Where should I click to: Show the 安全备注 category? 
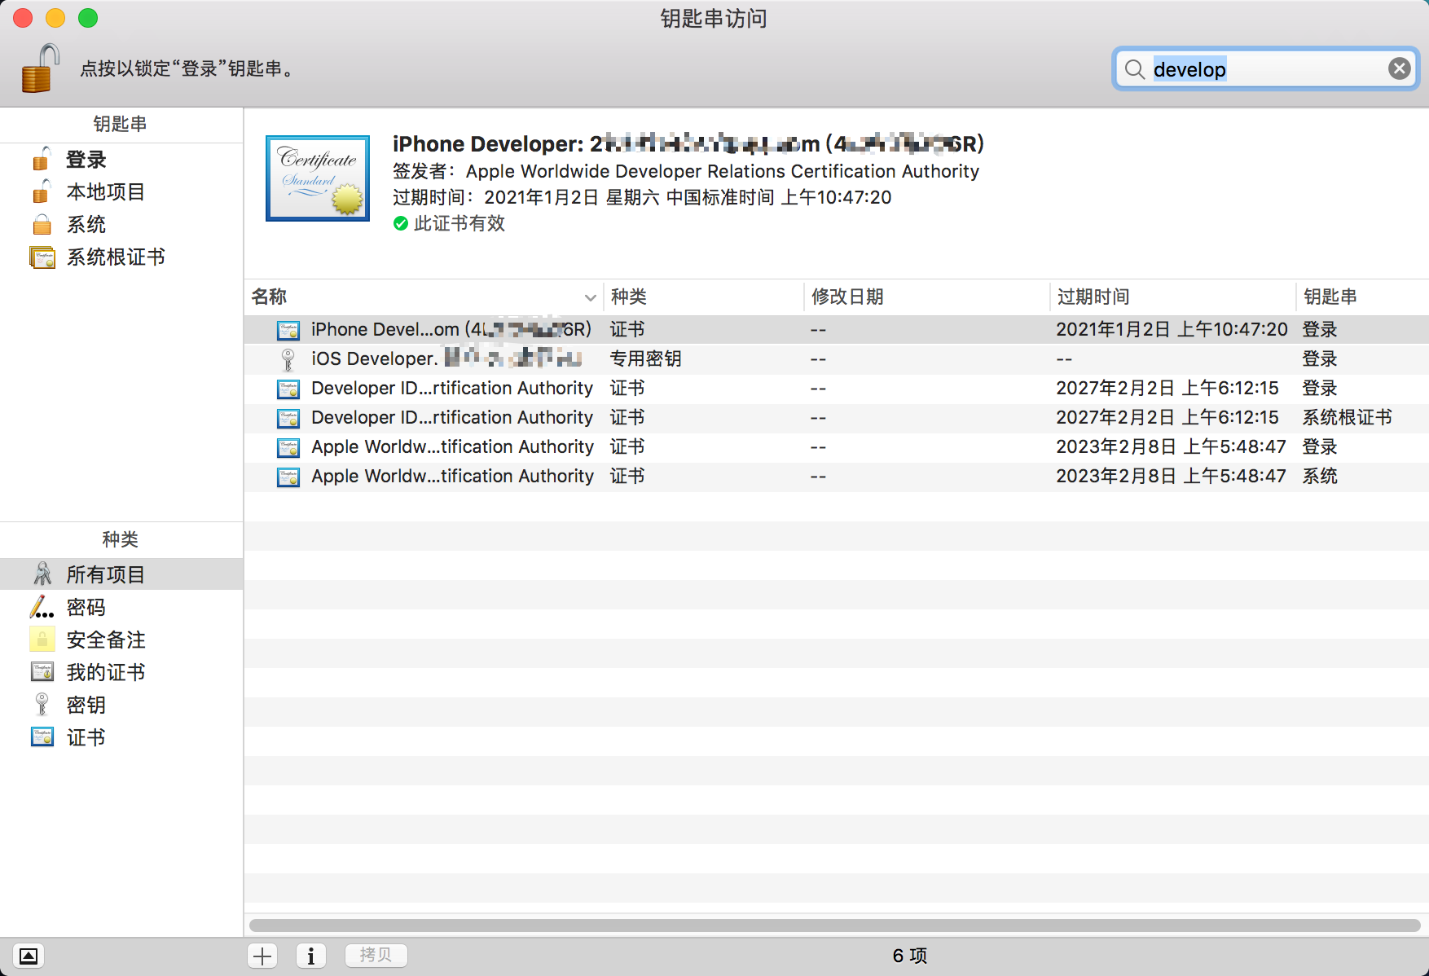click(x=105, y=640)
